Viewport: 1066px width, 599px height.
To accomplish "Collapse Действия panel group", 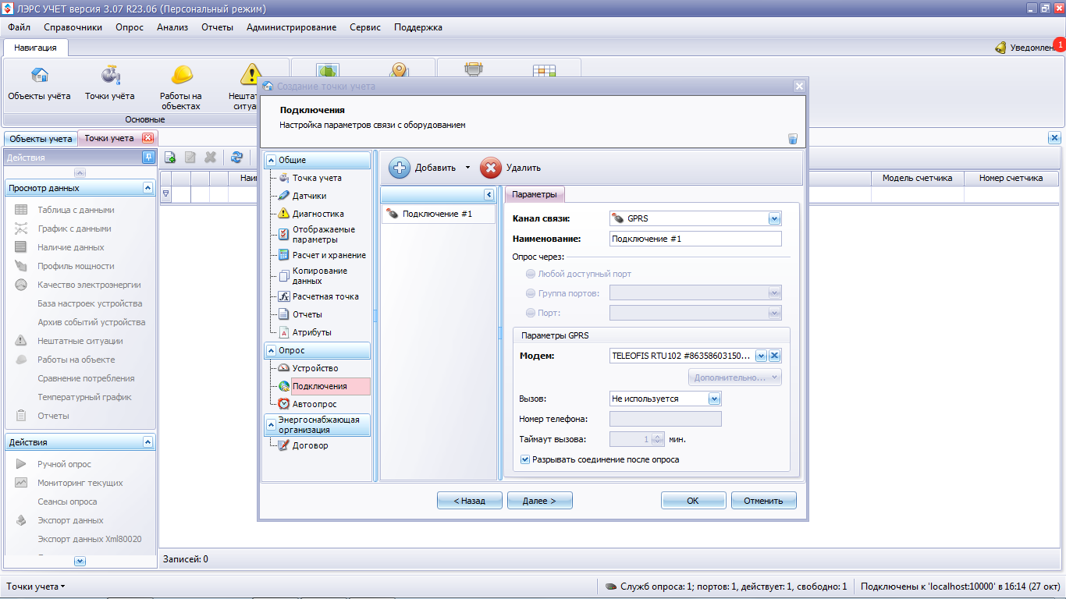I will tap(147, 442).
